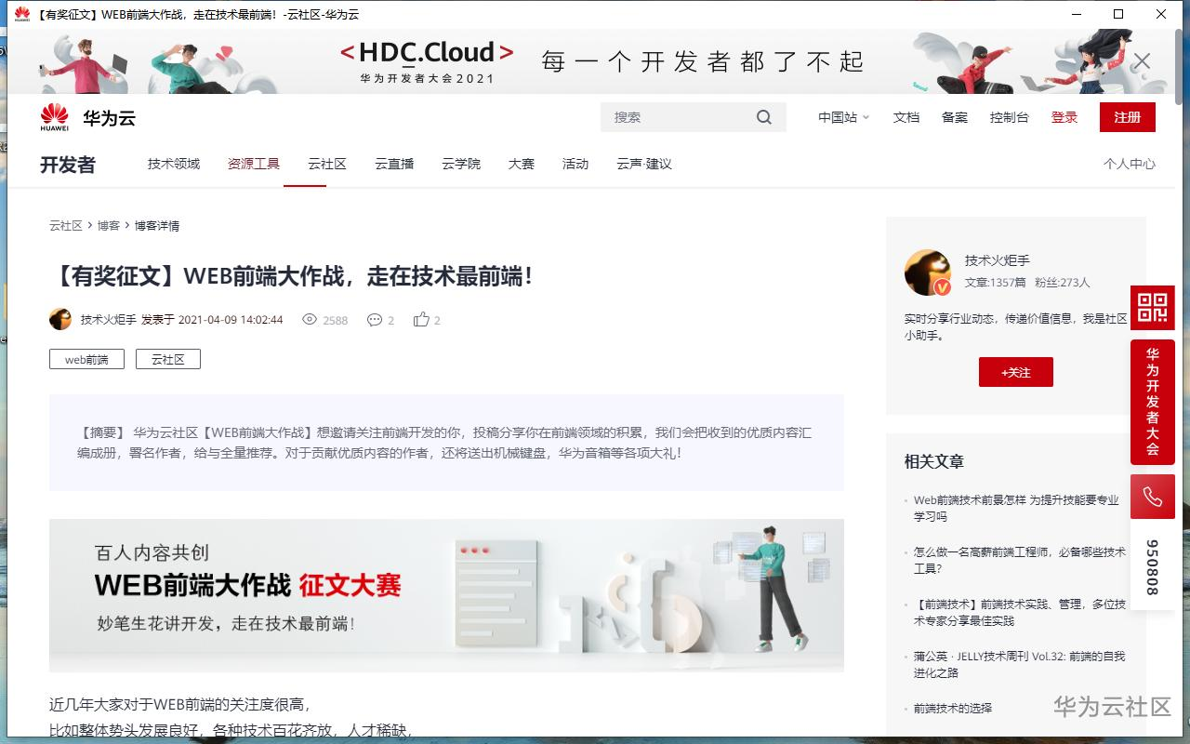Open the web前端 tag

[x=86, y=359]
